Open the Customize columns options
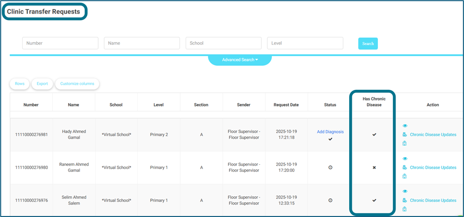 [x=77, y=84]
